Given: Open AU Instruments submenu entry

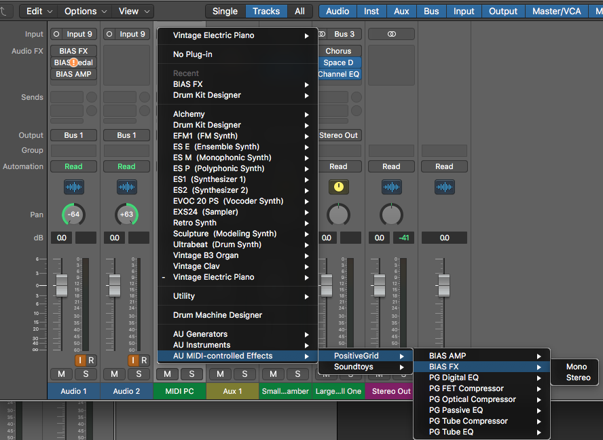Looking at the screenshot, I should pos(237,345).
